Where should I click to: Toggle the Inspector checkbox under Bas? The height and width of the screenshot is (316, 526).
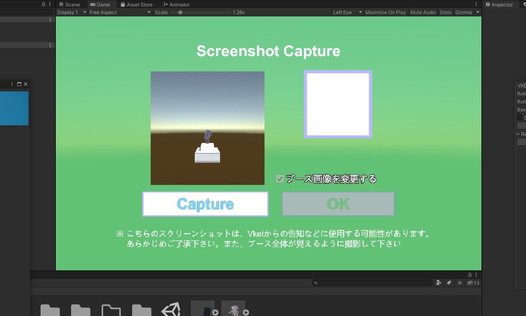pyautogui.click(x=520, y=117)
